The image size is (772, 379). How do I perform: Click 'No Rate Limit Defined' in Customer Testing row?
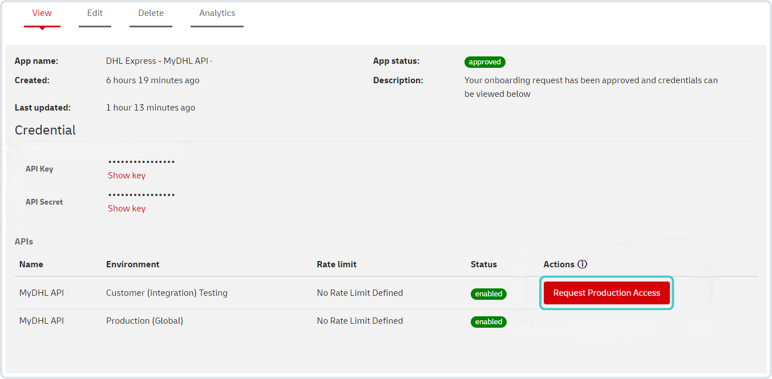pos(360,293)
